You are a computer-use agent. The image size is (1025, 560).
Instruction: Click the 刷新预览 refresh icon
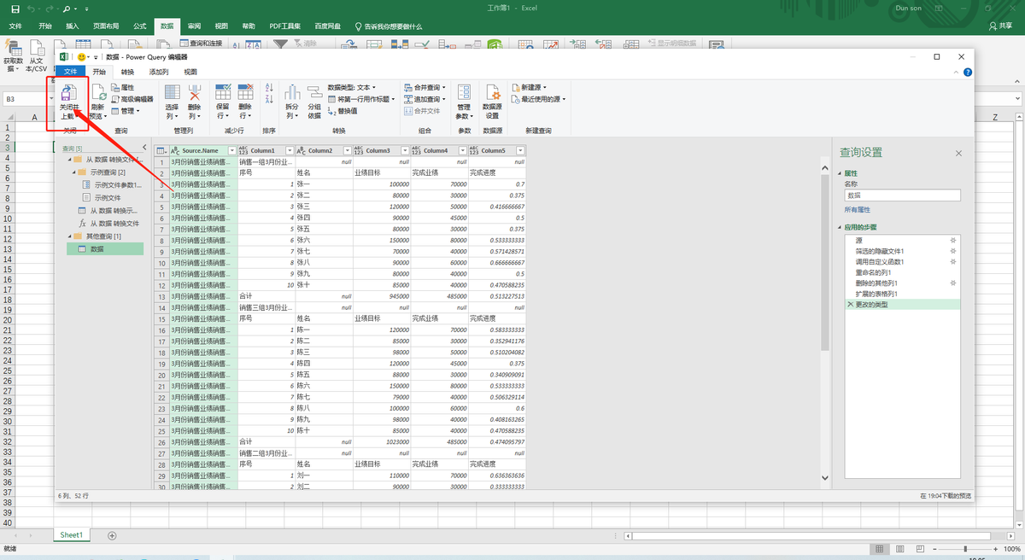tap(98, 95)
